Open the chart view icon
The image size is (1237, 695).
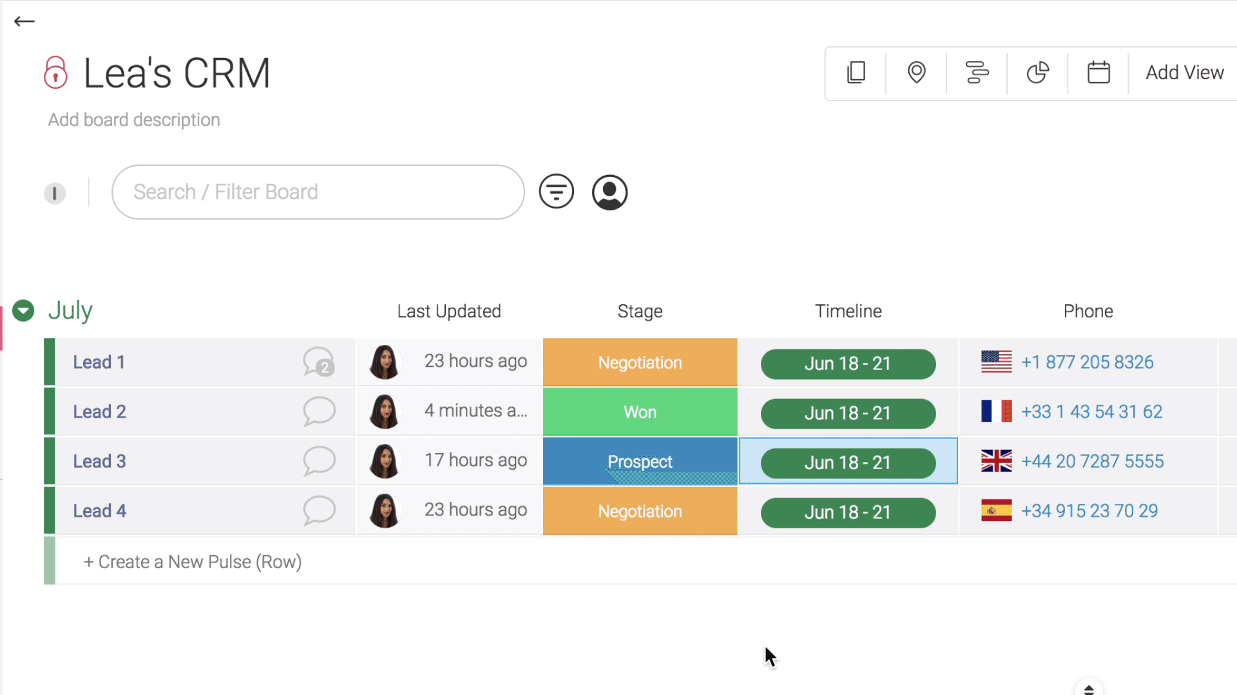click(x=1037, y=73)
